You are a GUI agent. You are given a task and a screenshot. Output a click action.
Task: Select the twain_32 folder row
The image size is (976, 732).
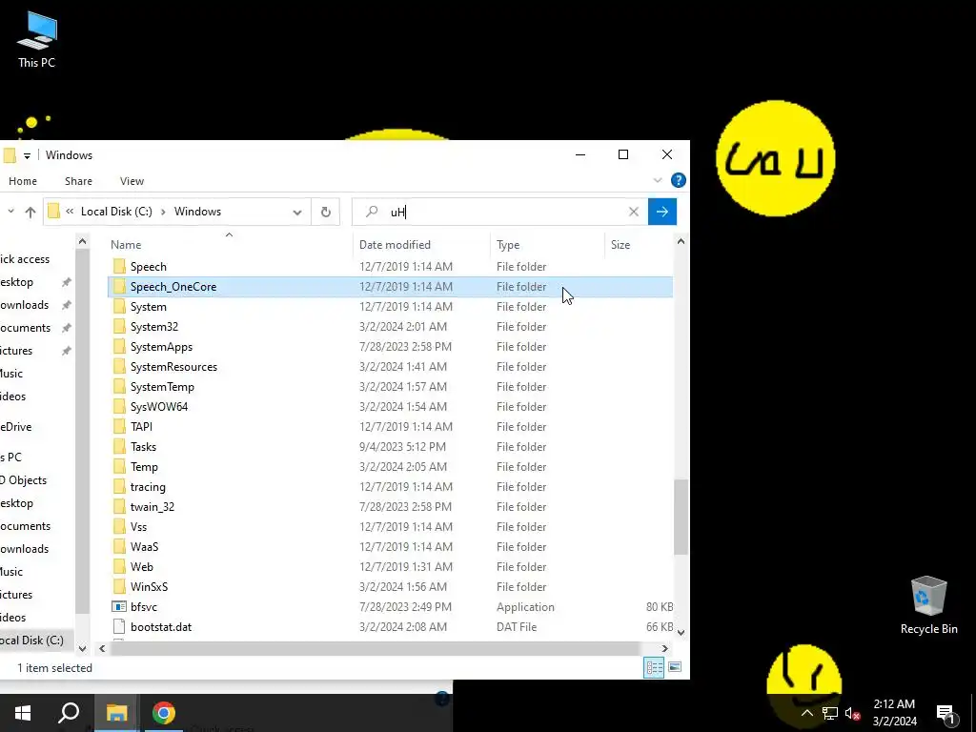(x=390, y=507)
